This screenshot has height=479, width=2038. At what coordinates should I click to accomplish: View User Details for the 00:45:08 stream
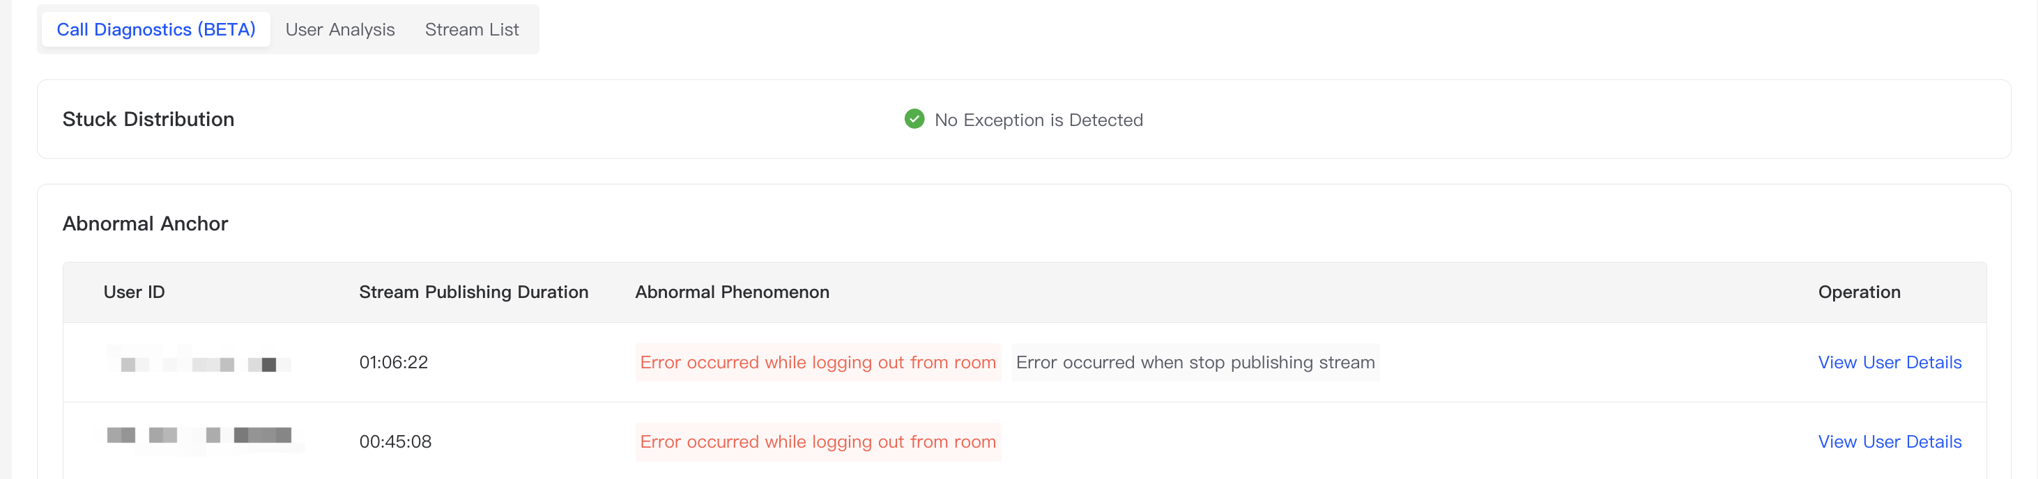pos(1890,442)
